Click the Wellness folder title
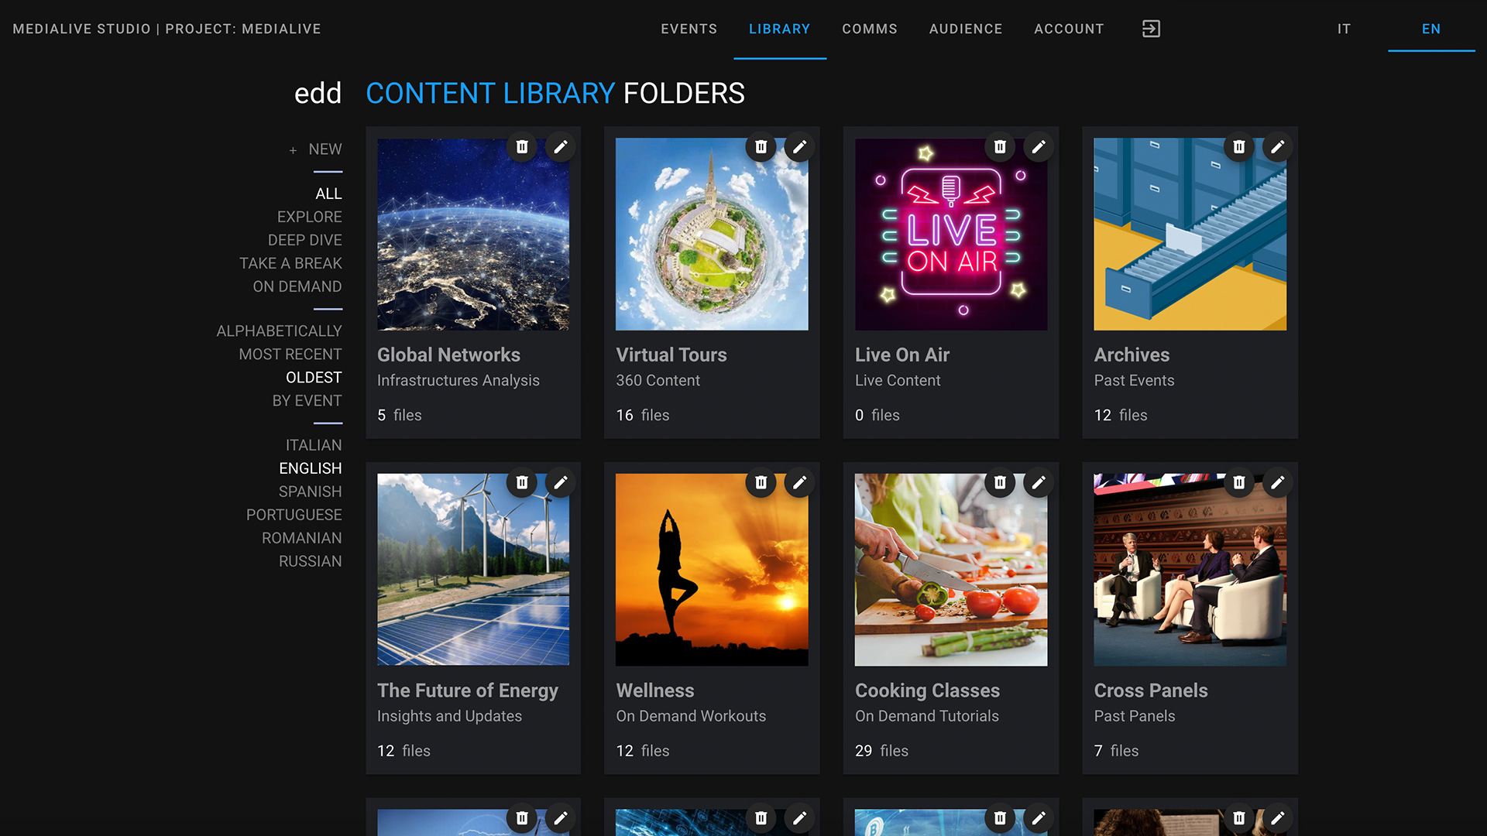The image size is (1487, 836). click(x=655, y=690)
